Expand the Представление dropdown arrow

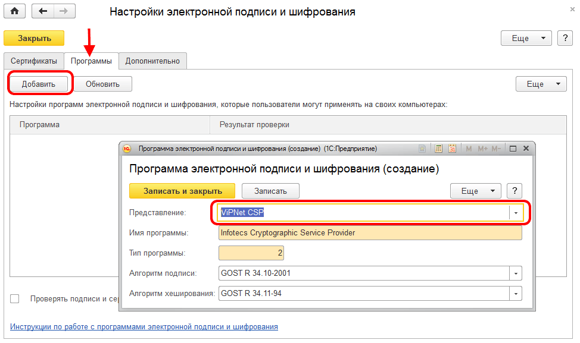[515, 213]
